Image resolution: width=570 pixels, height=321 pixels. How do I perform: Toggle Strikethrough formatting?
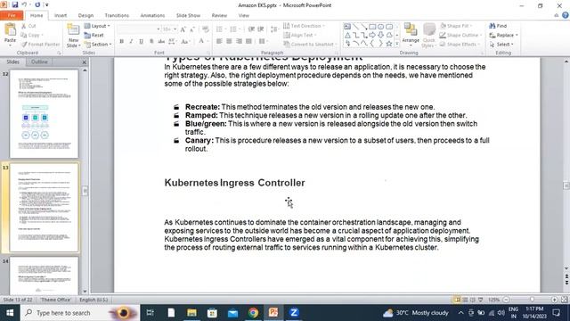tap(161, 41)
